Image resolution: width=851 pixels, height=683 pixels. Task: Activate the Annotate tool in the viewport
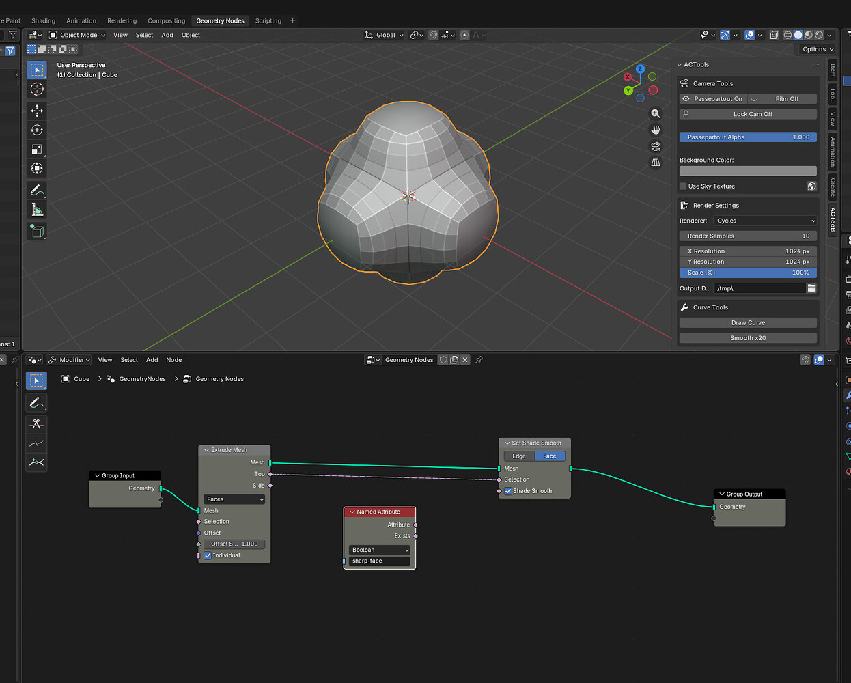coord(37,190)
